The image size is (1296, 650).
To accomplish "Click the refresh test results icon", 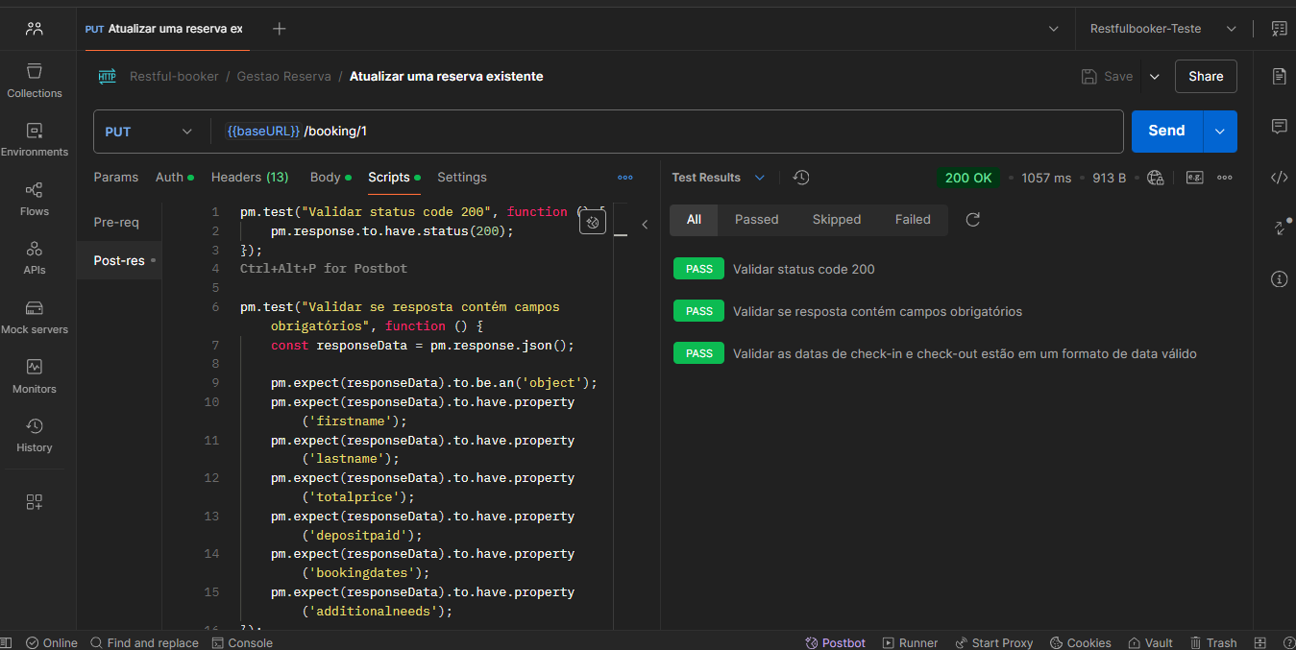I will [x=972, y=220].
